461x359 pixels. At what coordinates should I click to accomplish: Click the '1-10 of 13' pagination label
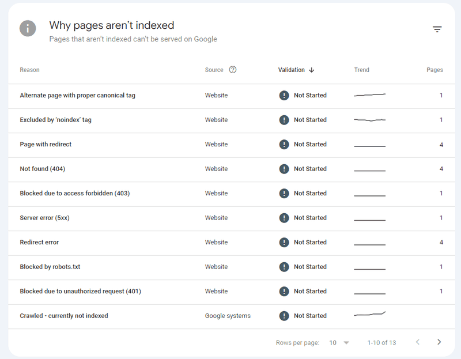(381, 342)
